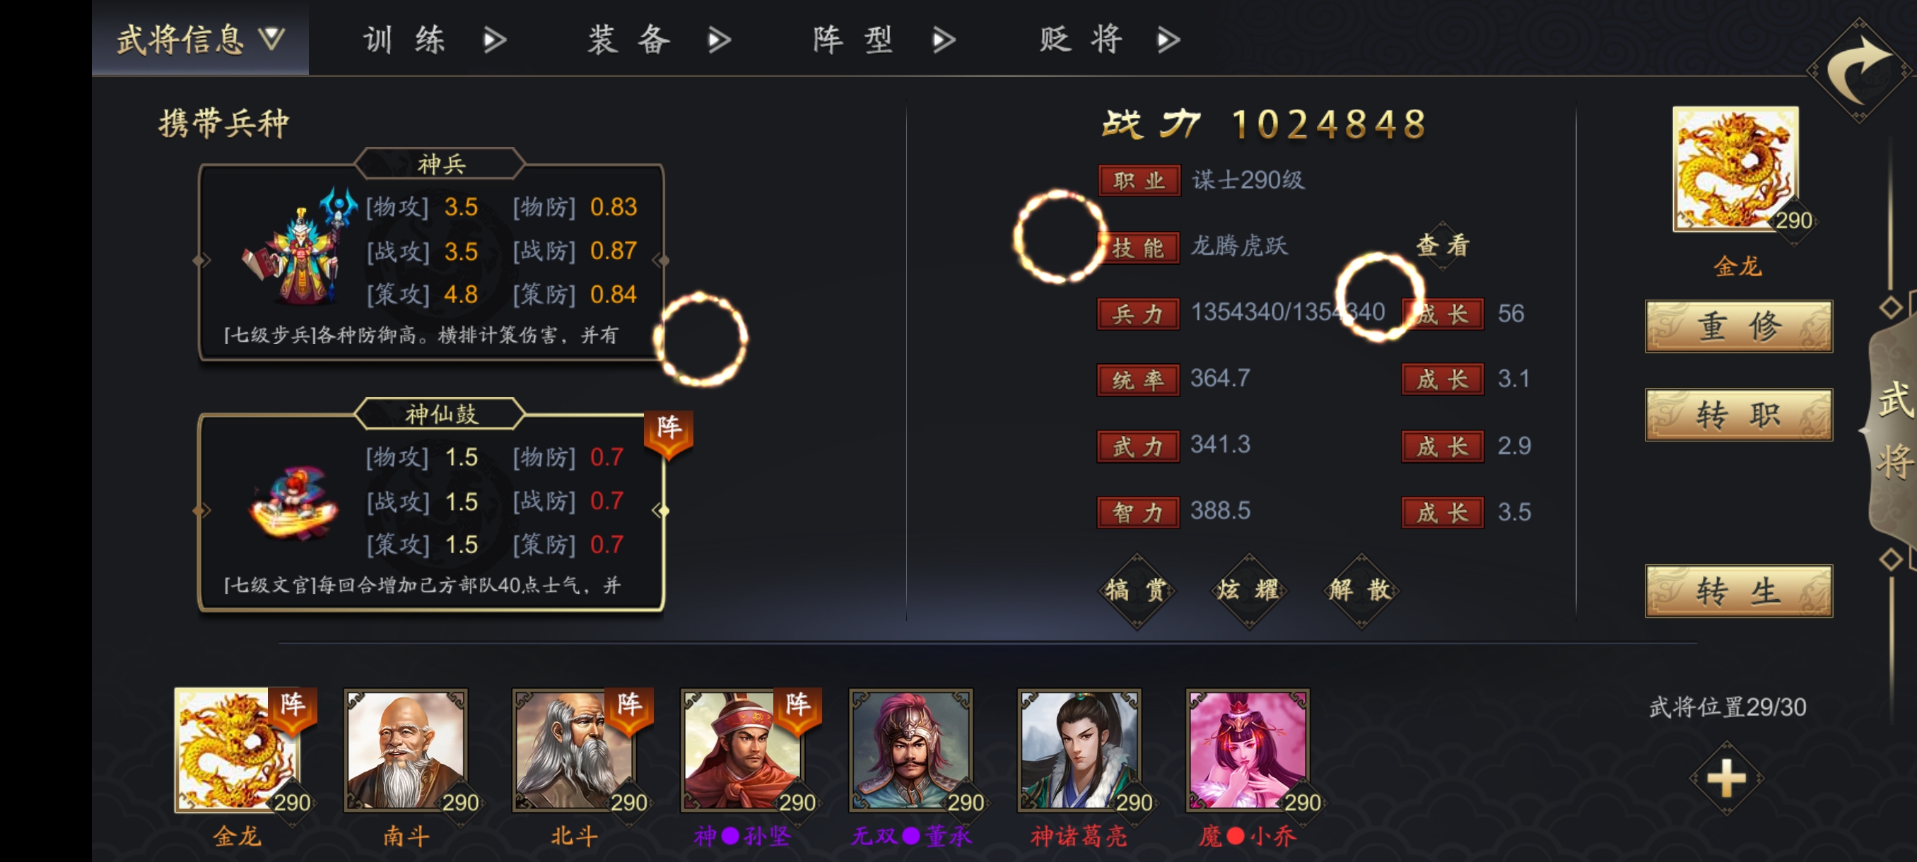Select the 金龙 dragon portrait in roster
This screenshot has height=862, width=1917.
pyautogui.click(x=238, y=749)
